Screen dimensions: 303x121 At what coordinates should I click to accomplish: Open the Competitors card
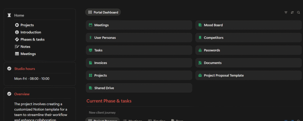(x=249, y=38)
